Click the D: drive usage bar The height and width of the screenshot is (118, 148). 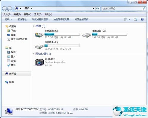pyautogui.click(x=110, y=34)
